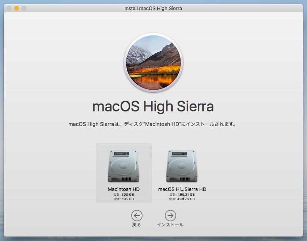
Task: Select the Macintosh HD disk icon
Action: (x=123, y=166)
